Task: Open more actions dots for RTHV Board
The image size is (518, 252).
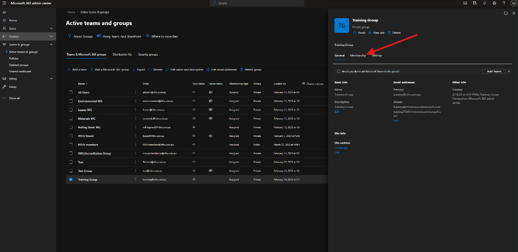Action: tap(135, 136)
